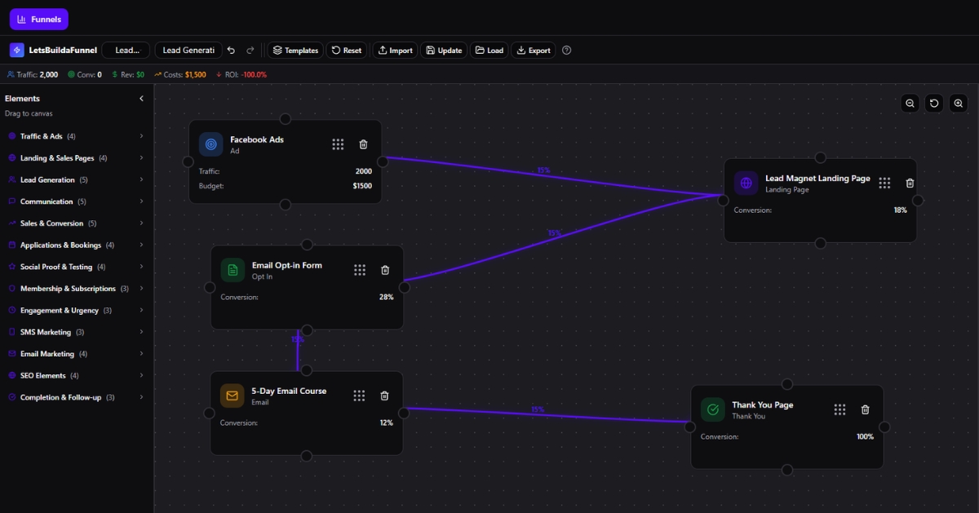Click the undo arrow icon

point(232,51)
